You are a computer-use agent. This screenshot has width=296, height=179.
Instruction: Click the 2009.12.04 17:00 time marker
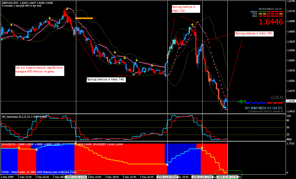tap(202, 177)
